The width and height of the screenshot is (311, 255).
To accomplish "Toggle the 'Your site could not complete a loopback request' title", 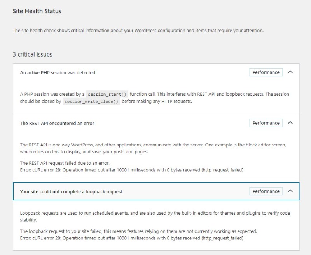I will (x=71, y=191).
